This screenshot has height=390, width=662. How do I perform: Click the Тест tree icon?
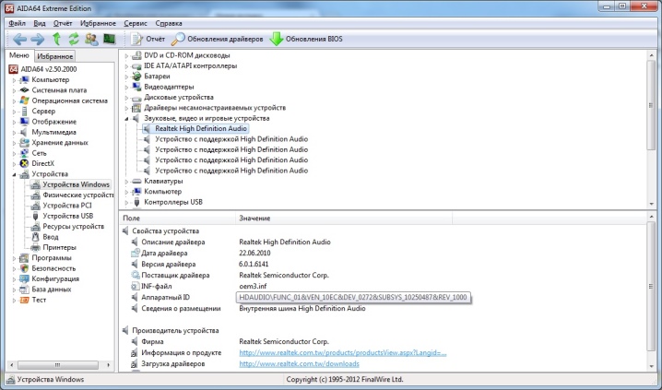coord(25,300)
